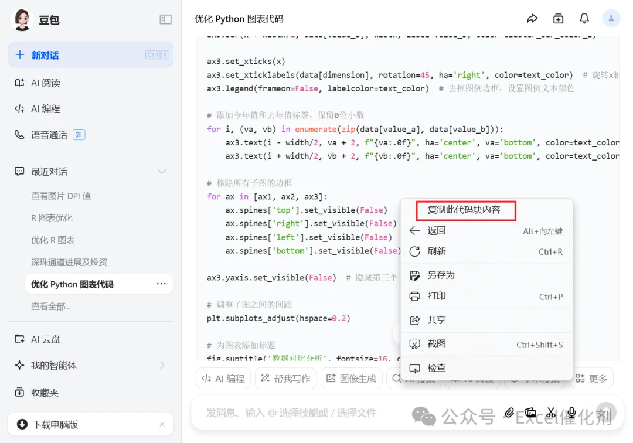Open more options for 优化 Python 图表代码 chat
Image resolution: width=633 pixels, height=443 pixels.
162,284
